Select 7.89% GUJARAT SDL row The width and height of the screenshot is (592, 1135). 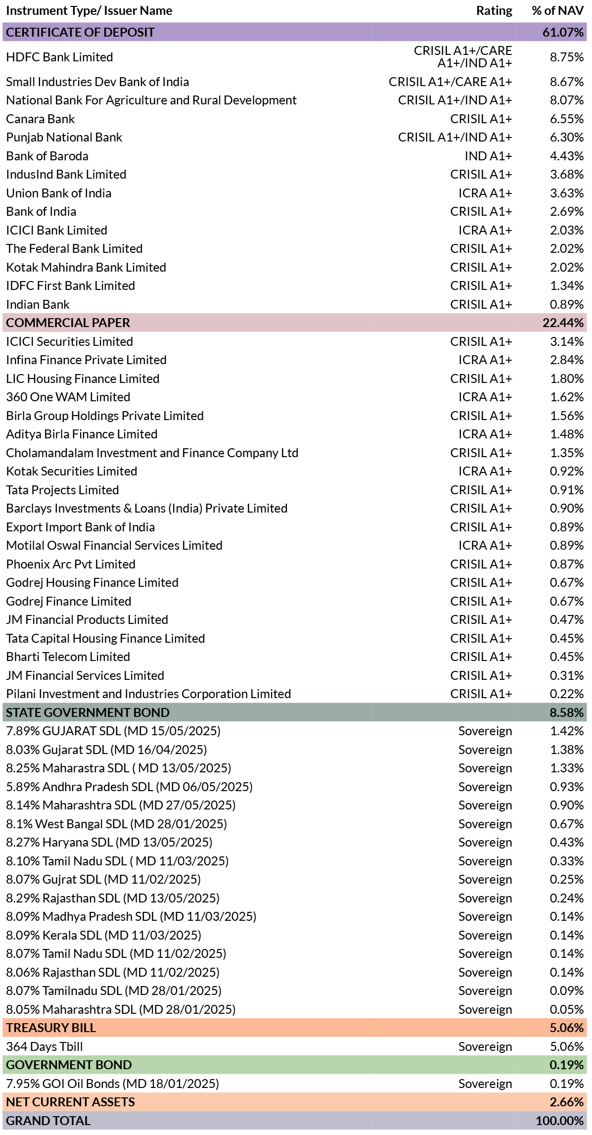(x=295, y=731)
